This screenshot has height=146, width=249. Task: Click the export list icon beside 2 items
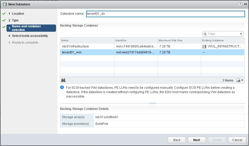(238, 80)
